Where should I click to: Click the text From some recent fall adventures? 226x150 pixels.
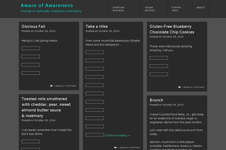pyautogui.click(x=107, y=41)
